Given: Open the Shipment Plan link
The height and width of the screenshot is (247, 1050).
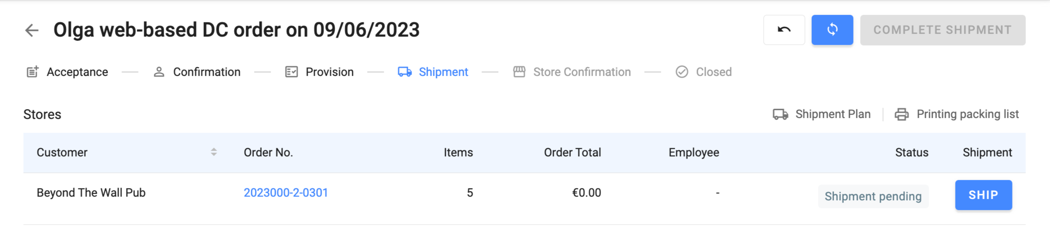Looking at the screenshot, I should coord(833,114).
